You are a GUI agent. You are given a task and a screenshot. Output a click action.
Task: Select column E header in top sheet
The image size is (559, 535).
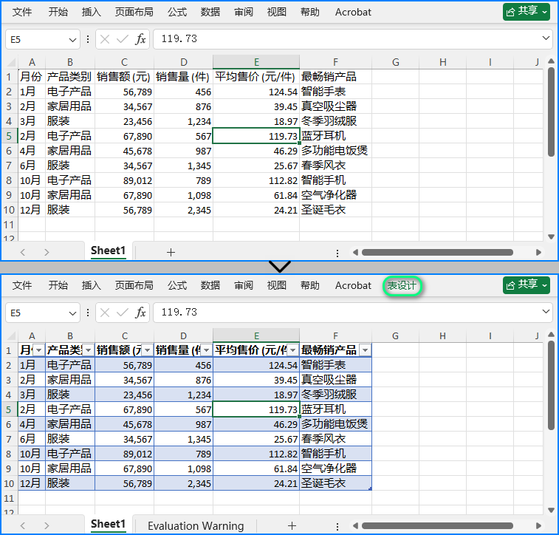coord(256,62)
